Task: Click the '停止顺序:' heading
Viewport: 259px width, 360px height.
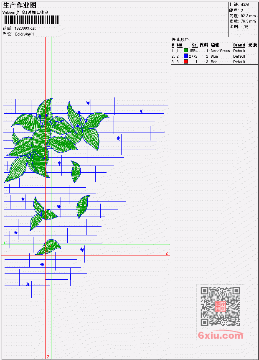Action: coord(181,39)
